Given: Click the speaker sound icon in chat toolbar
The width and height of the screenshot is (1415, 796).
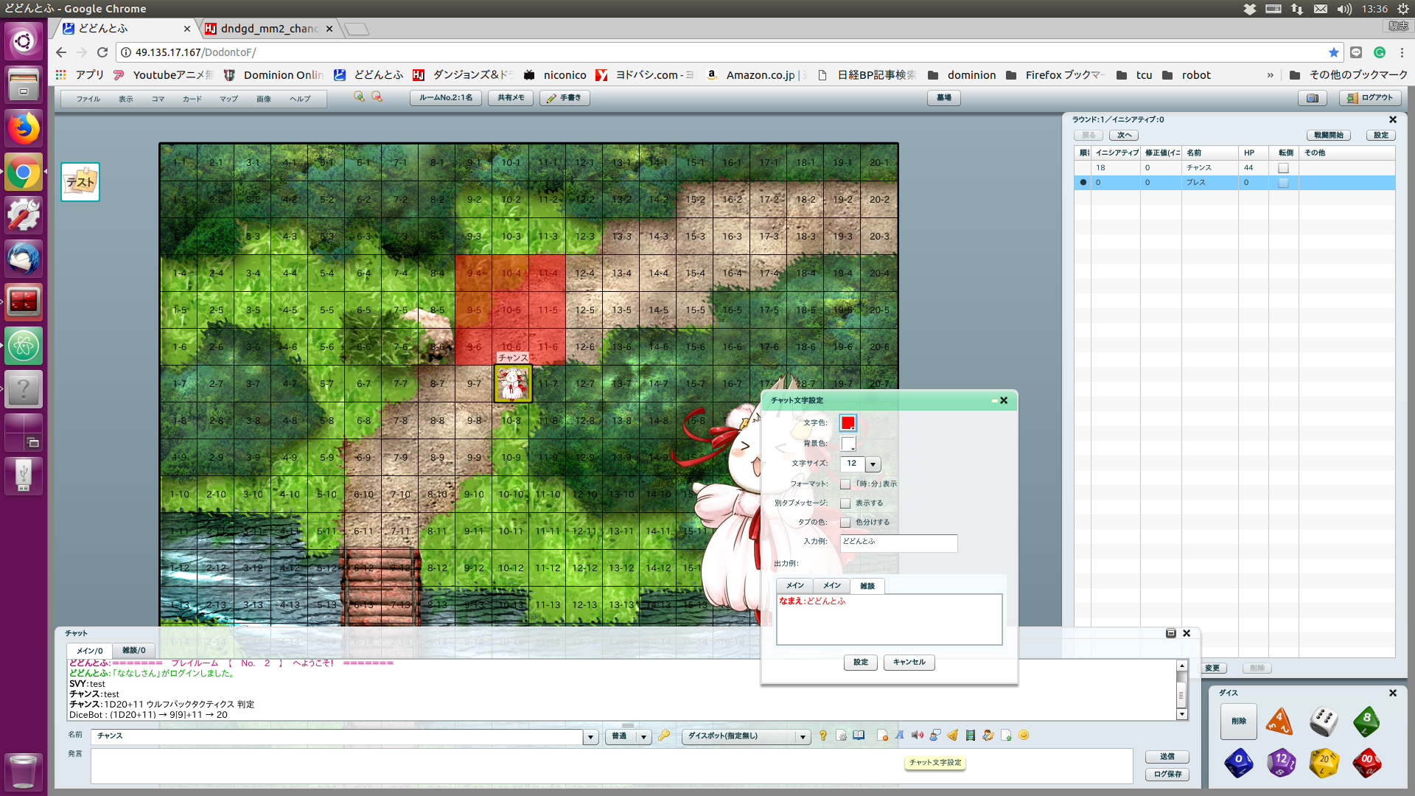Looking at the screenshot, I should (917, 736).
